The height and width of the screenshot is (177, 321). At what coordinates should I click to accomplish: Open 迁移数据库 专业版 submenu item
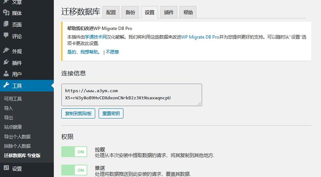tap(22, 155)
